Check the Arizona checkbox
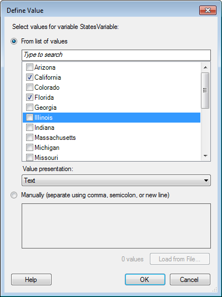This screenshot has height=297, width=222. click(29, 67)
